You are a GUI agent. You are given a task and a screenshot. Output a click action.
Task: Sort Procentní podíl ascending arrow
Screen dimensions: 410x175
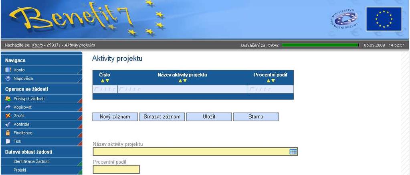point(268,81)
